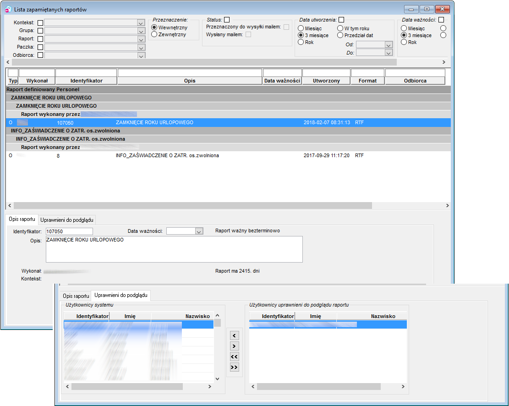Click the move-all-left double arrow button
Screen dimensions: 509x406
point(234,357)
